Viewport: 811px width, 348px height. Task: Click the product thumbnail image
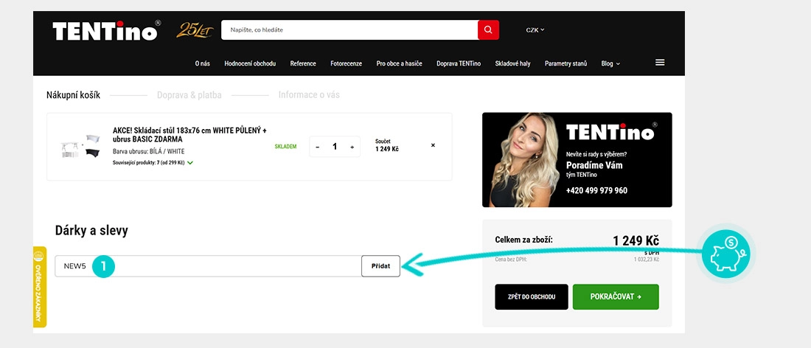80,146
